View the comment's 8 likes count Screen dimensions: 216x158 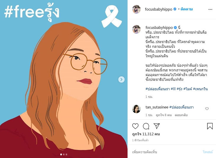pos(164,115)
